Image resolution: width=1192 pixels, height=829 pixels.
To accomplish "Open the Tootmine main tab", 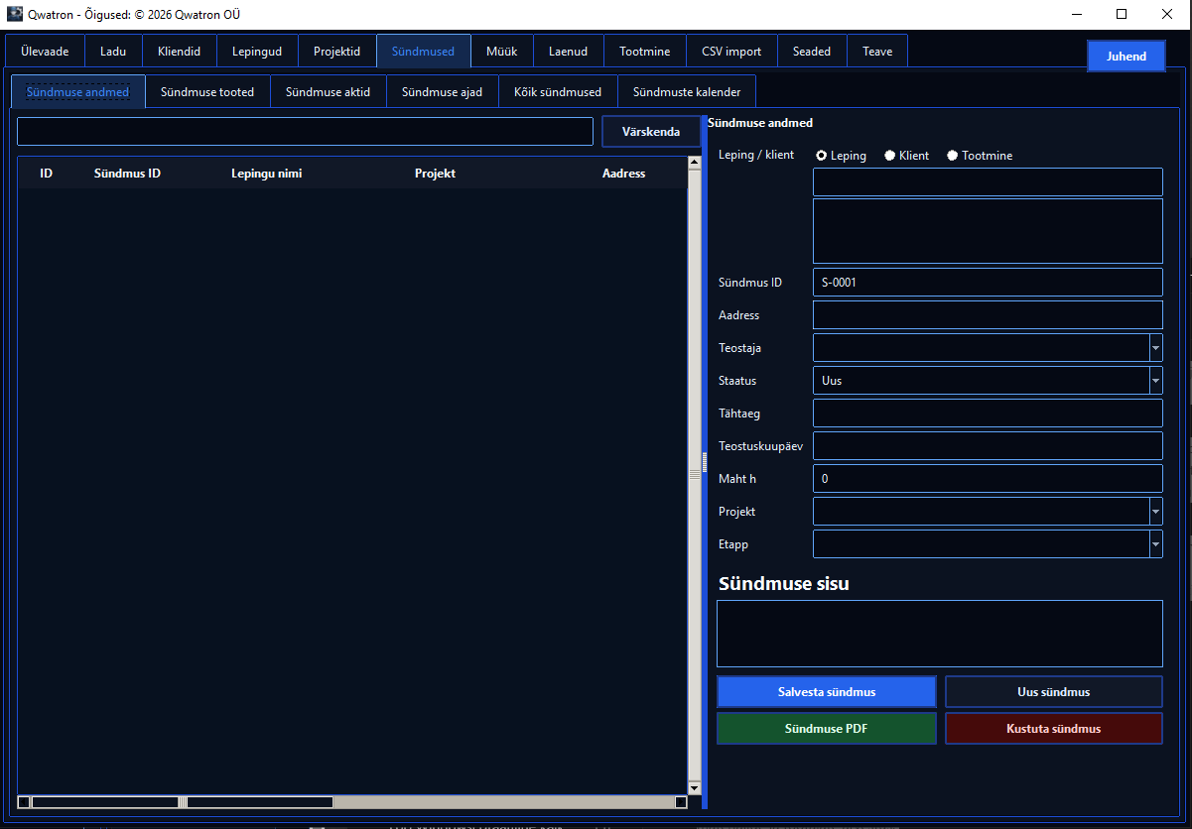I will [645, 52].
